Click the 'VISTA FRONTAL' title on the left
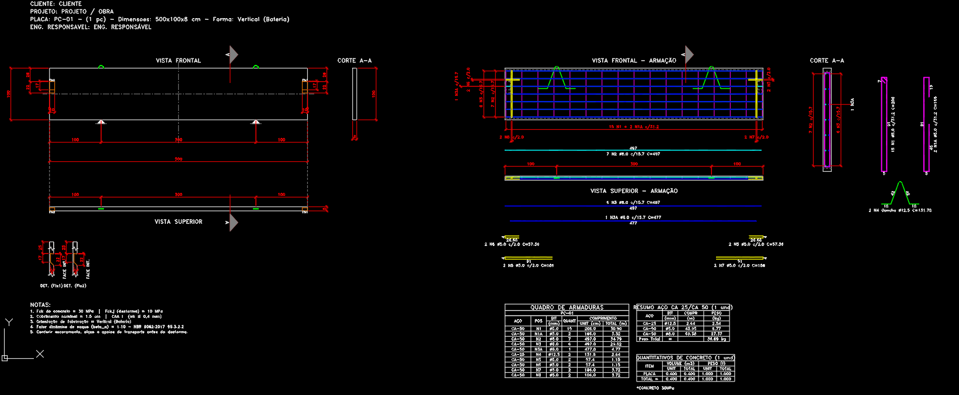 pyautogui.click(x=178, y=60)
